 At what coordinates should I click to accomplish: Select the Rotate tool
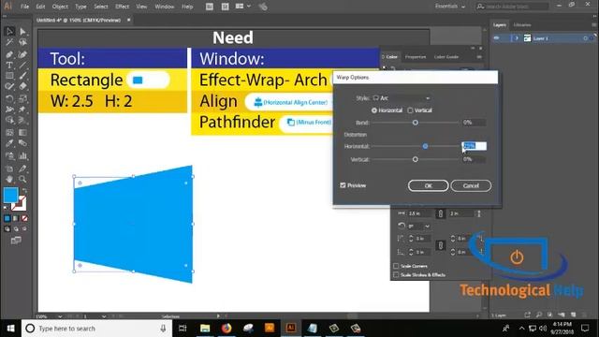(9, 98)
